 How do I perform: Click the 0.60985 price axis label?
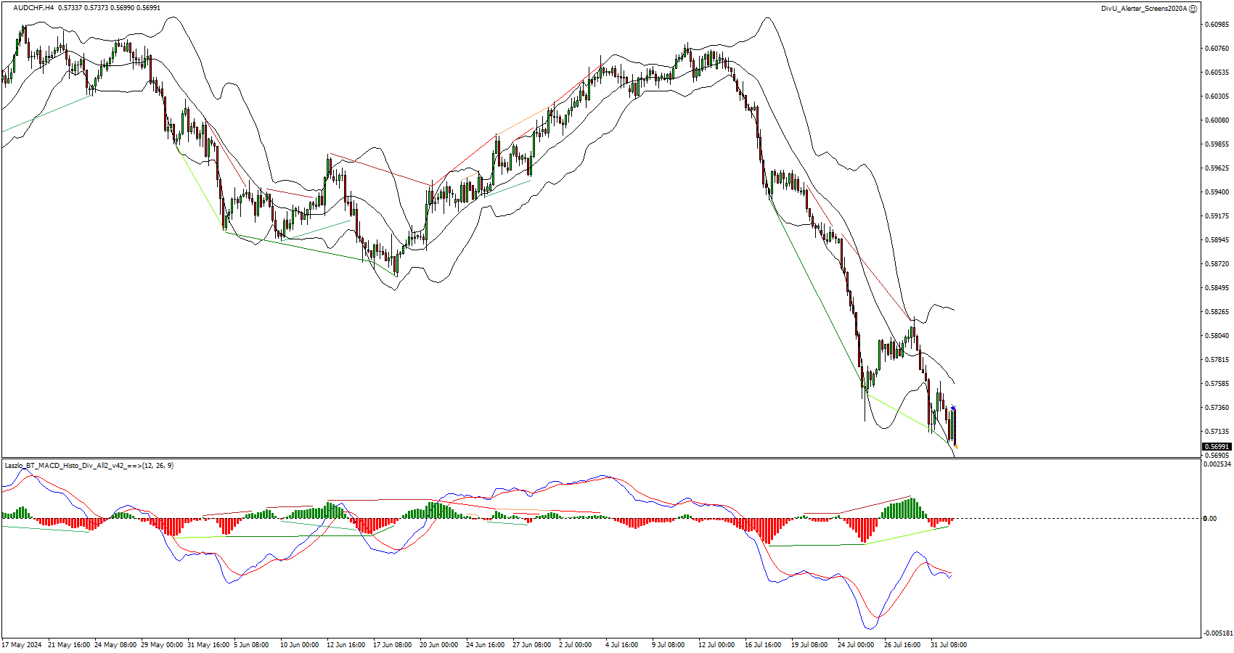tap(1217, 25)
